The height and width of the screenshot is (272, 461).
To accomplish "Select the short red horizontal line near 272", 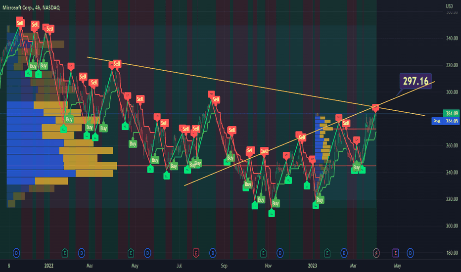I will 354,129.
